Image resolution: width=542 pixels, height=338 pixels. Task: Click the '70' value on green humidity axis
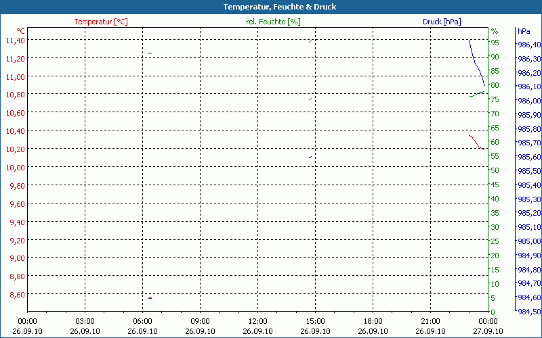tap(495, 114)
